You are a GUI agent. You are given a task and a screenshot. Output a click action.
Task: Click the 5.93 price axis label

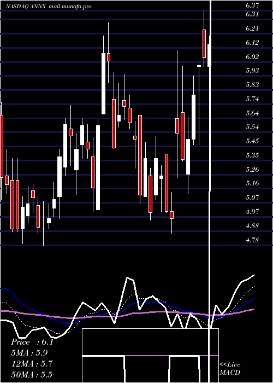pyautogui.click(x=252, y=71)
